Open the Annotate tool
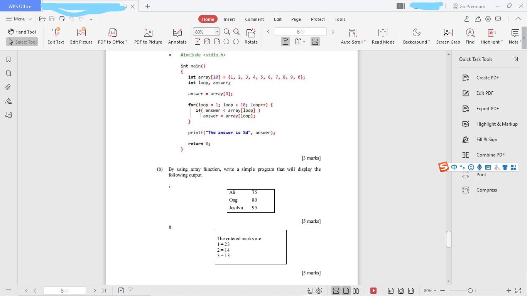Image resolution: width=527 pixels, height=296 pixels. [x=177, y=36]
